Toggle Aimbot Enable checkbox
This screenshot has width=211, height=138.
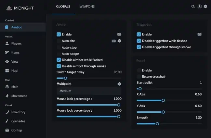(x=59, y=34)
